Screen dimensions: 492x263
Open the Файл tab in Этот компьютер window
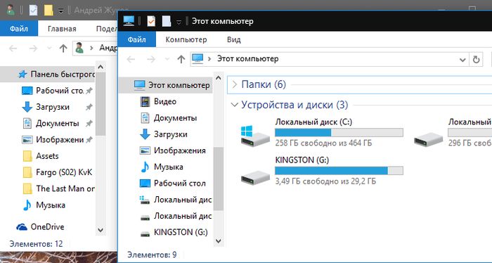(x=137, y=39)
